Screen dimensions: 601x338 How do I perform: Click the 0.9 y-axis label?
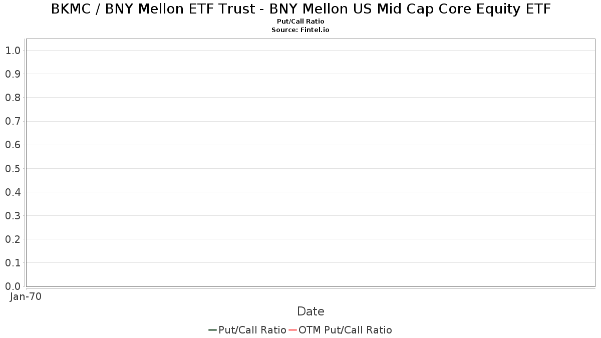click(13, 74)
